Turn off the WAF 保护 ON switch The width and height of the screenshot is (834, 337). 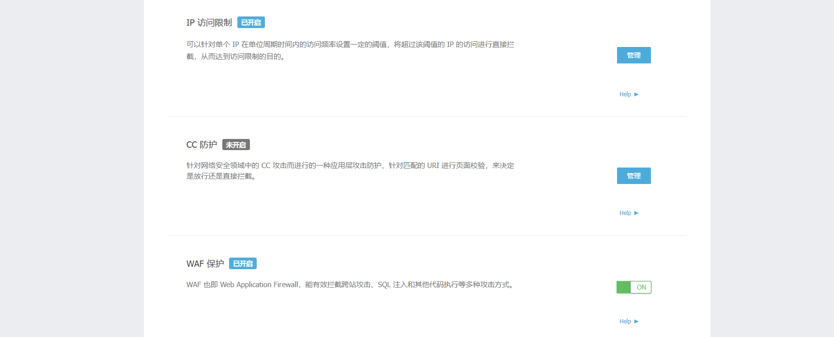coord(633,287)
